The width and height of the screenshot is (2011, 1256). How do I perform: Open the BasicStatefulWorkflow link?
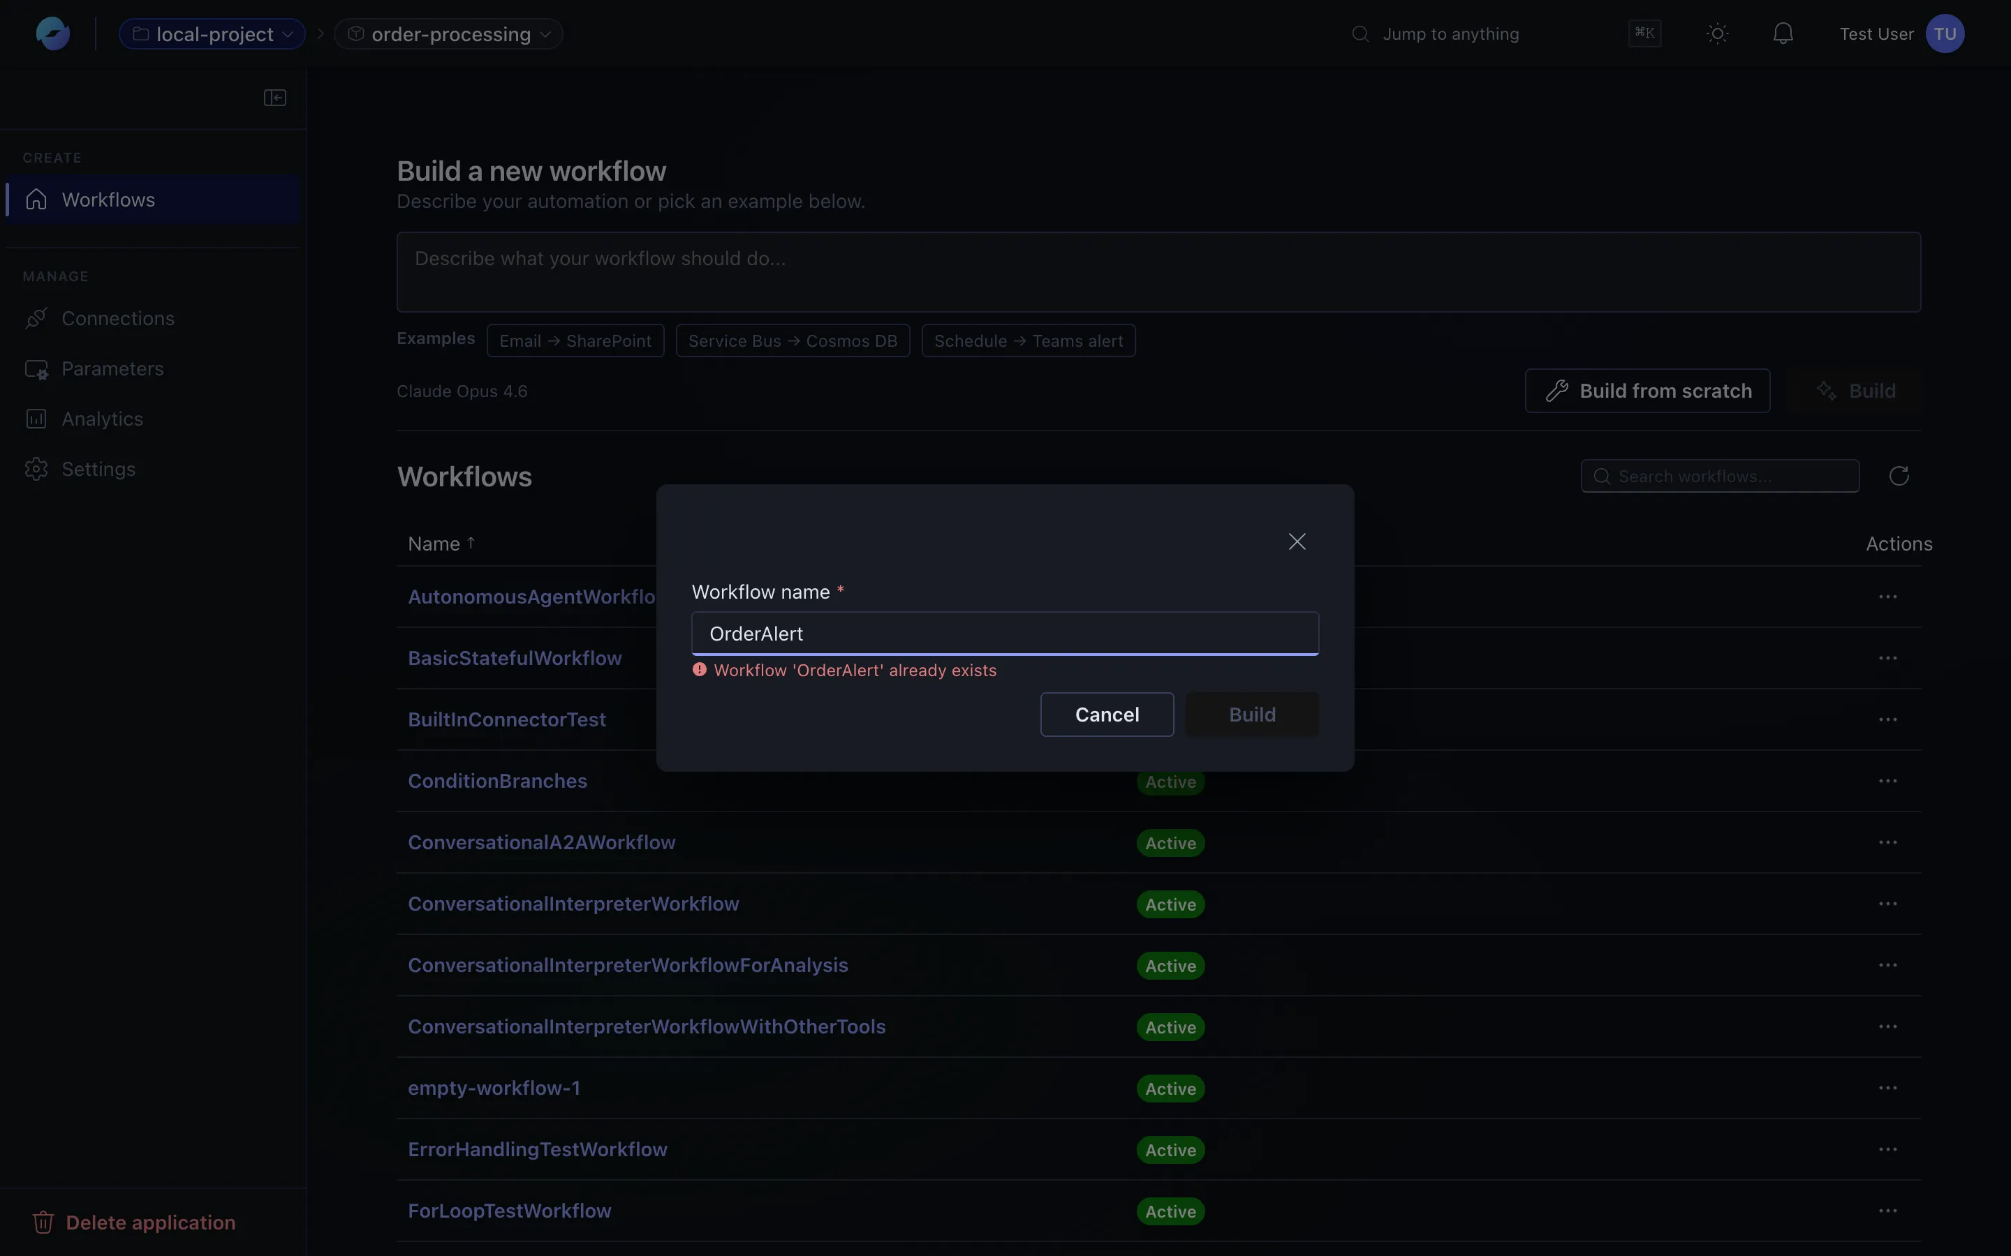coord(515,658)
